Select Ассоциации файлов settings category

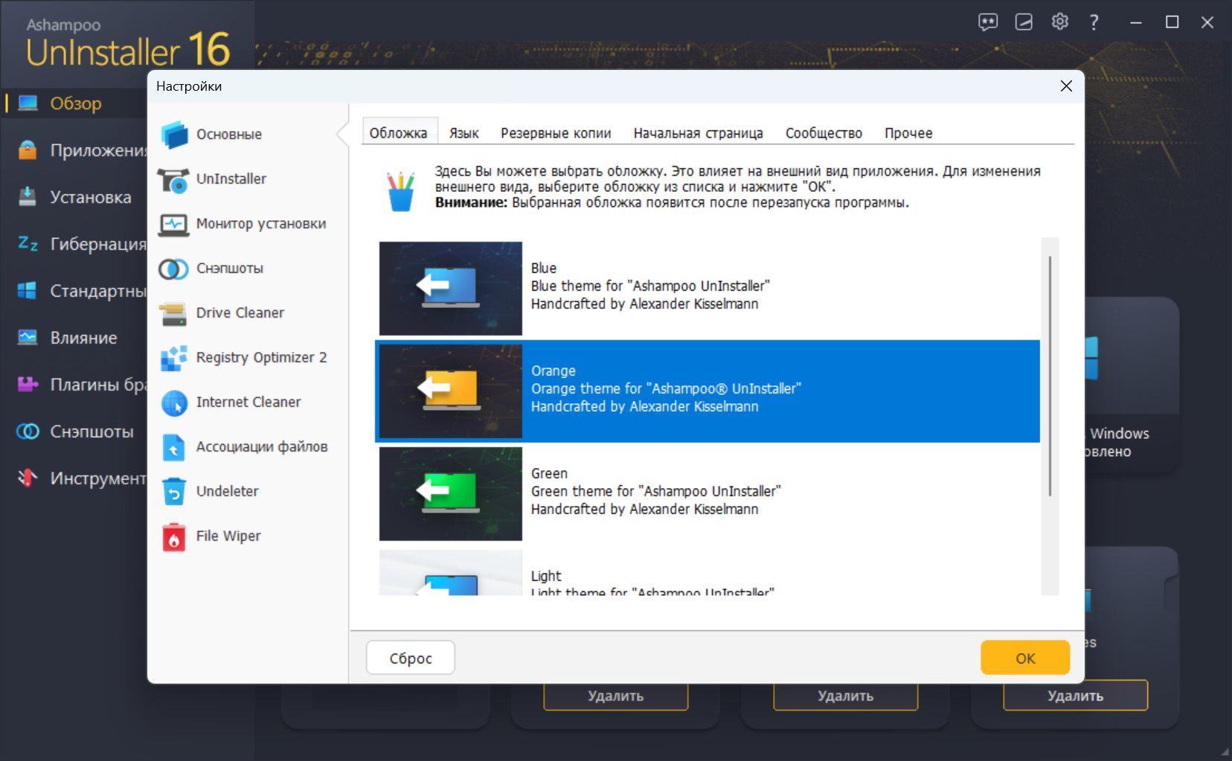click(261, 447)
